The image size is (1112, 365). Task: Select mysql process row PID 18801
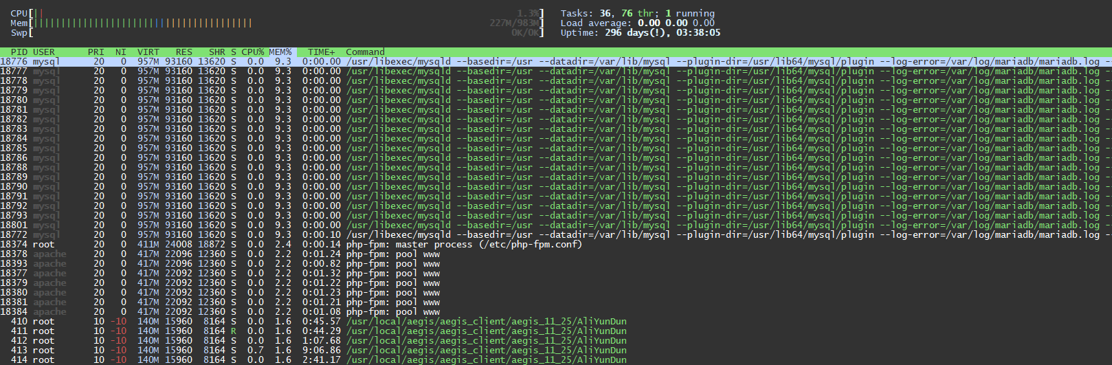[556, 225]
